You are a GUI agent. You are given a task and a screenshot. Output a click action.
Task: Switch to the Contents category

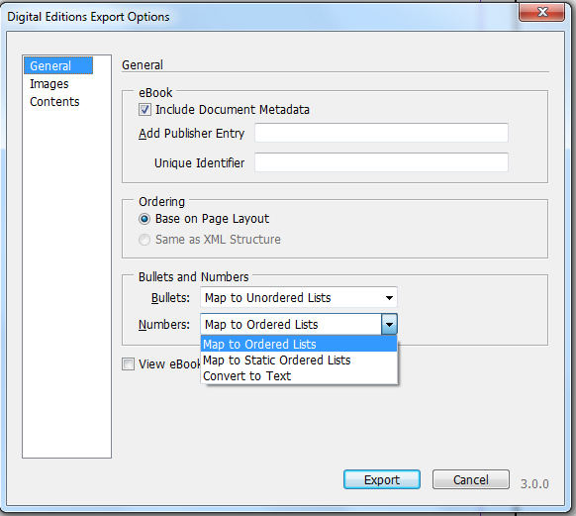coord(54,101)
